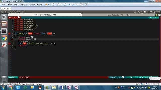The image size is (161, 90).
Task: Open the Files manager in Ubuntu launcher
Action: pyautogui.click(x=4, y=24)
